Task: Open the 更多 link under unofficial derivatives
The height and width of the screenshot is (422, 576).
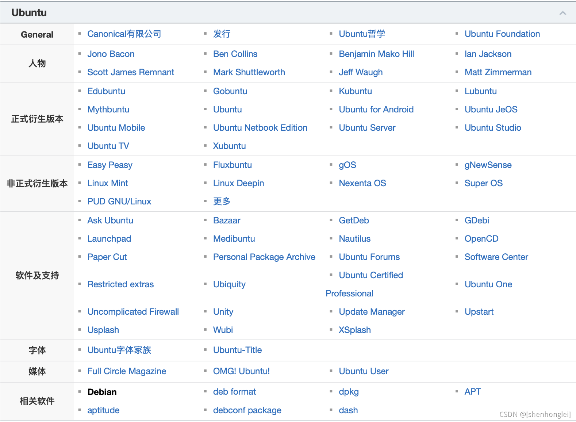Action: pyautogui.click(x=222, y=202)
